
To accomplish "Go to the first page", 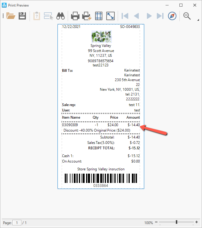I will pyautogui.click(x=125, y=16).
